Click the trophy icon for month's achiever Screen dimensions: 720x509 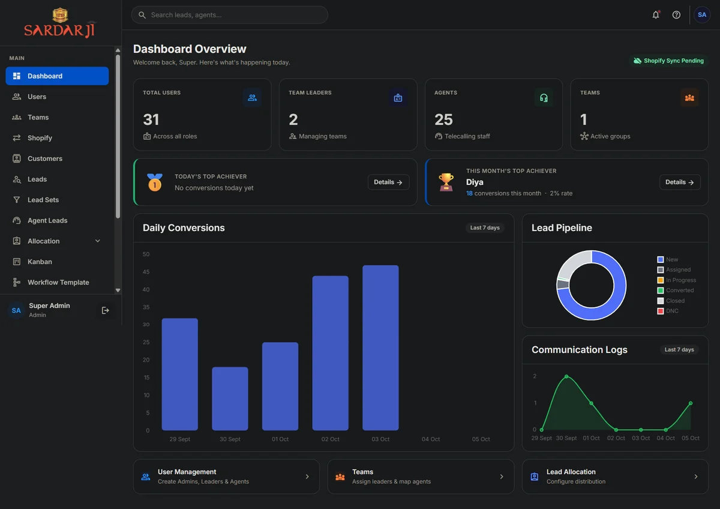(x=446, y=182)
